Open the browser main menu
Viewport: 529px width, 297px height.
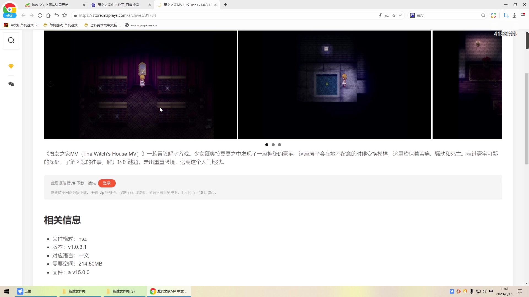[x=523, y=15]
